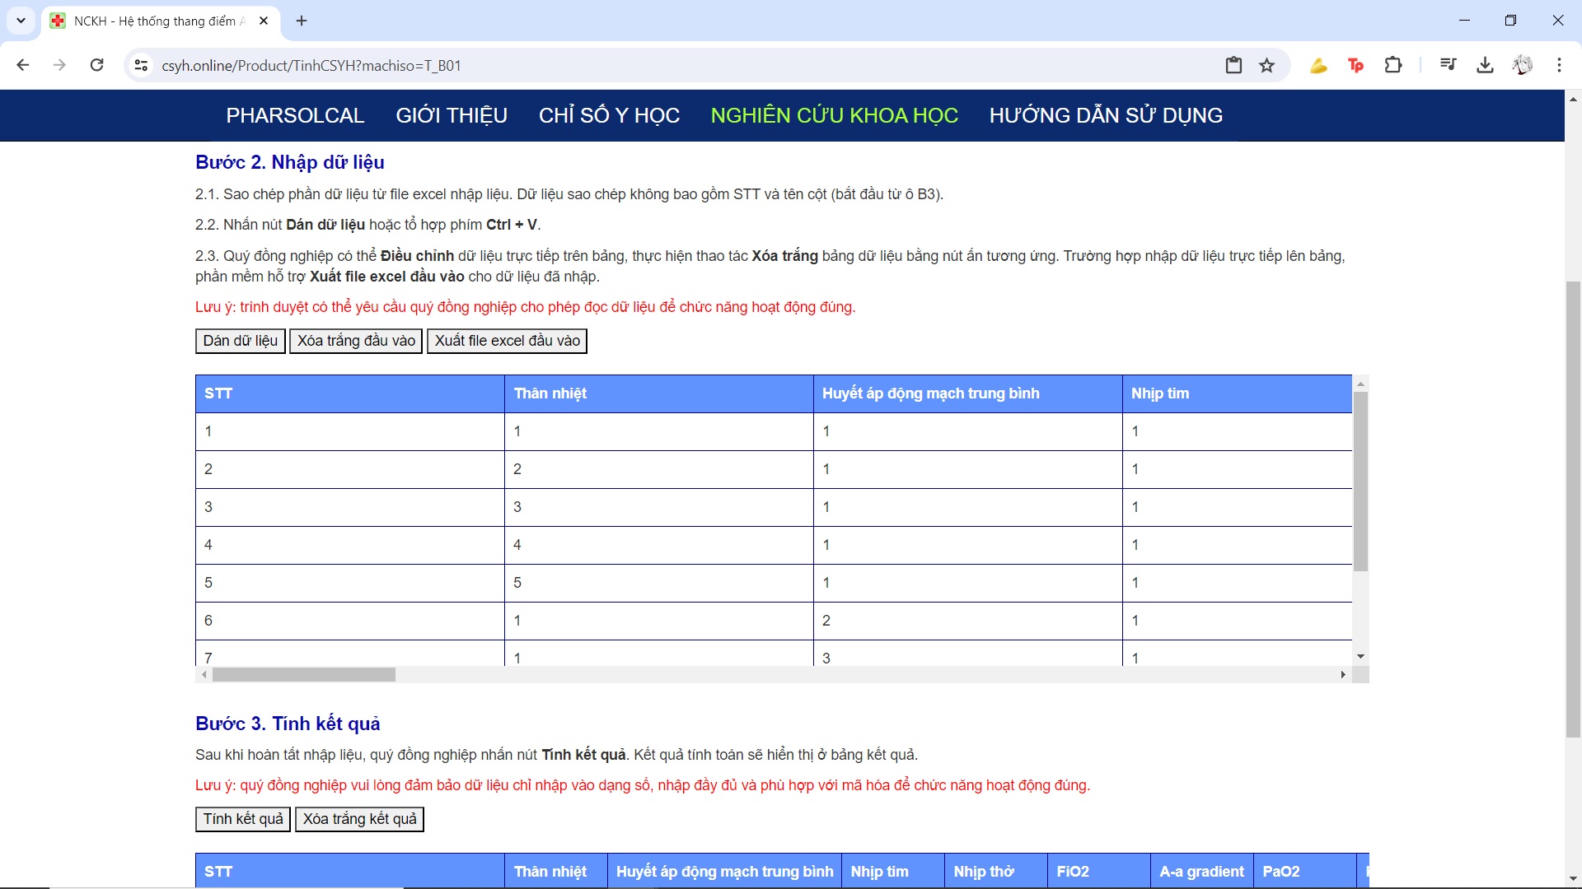The image size is (1582, 889).
Task: Go forward to next page
Action: pos(59,65)
